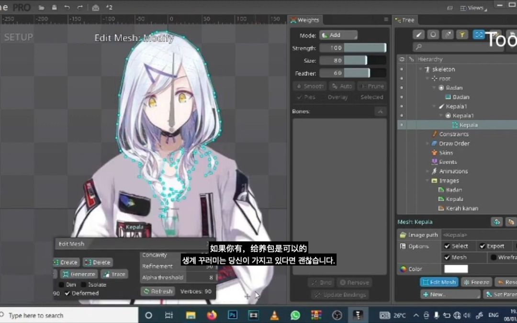This screenshot has width=517, height=323.
Task: Open Firefox from the taskbar
Action: click(212, 315)
